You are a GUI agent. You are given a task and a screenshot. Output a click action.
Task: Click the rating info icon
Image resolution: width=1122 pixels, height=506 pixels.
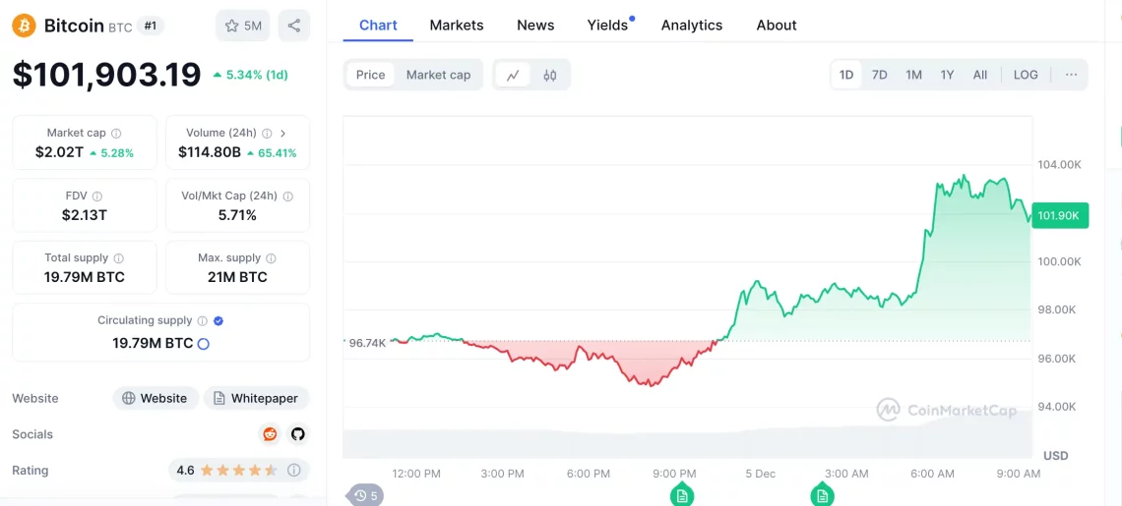tap(293, 471)
